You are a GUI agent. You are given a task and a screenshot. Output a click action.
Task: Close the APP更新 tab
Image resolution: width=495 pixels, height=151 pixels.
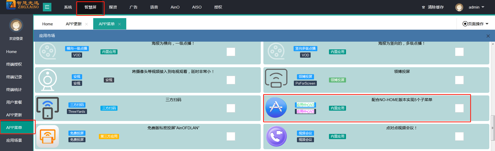(x=87, y=24)
